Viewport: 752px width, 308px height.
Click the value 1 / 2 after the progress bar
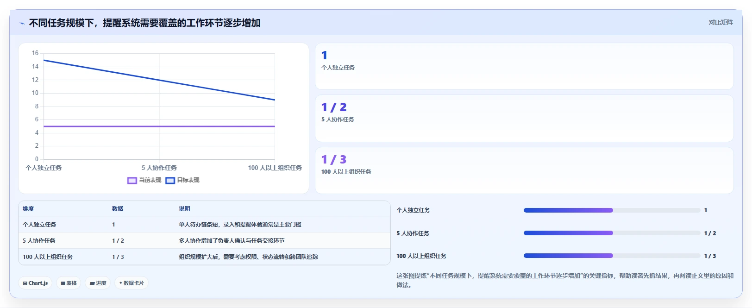point(710,233)
